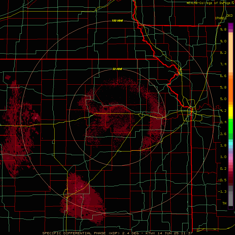
Task: Click the -0.5 value on the color scale
Action: (x=222, y=180)
